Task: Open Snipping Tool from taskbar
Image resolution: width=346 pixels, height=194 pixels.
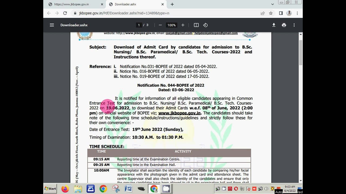Action: [x=116, y=189]
